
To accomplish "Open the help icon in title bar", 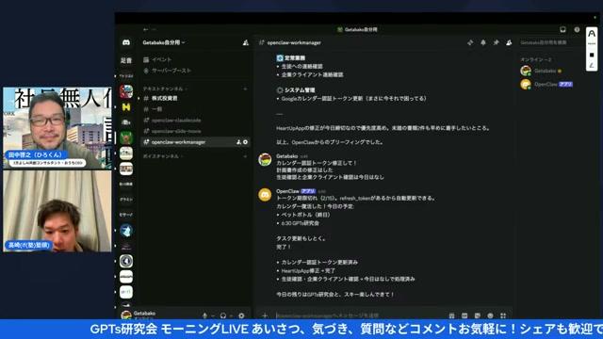I will (577, 29).
